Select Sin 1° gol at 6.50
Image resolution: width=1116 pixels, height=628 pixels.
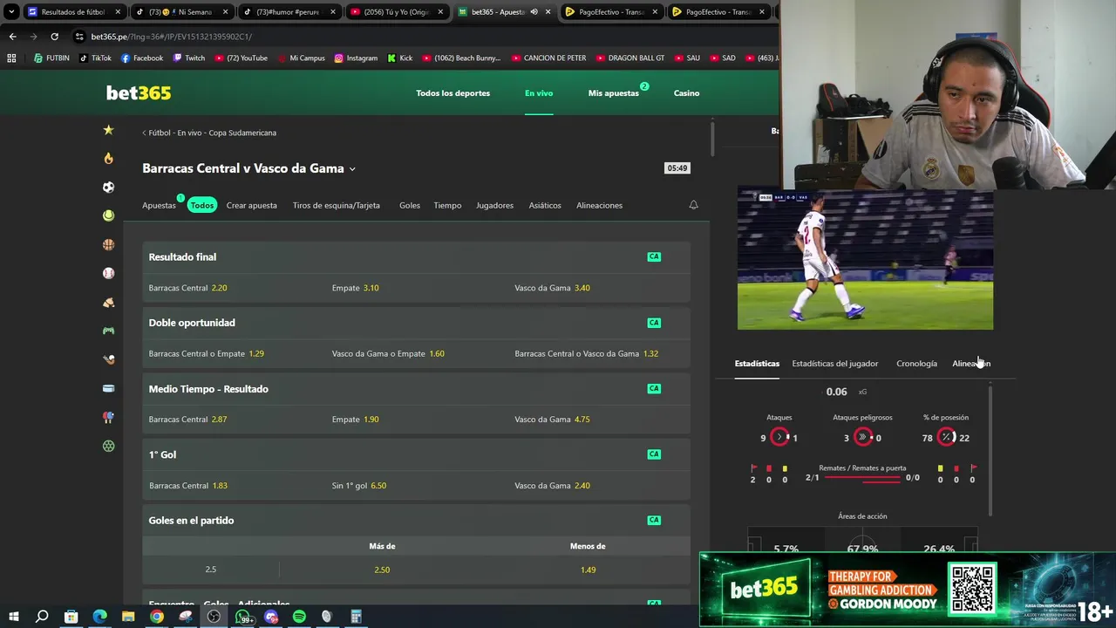click(416, 486)
